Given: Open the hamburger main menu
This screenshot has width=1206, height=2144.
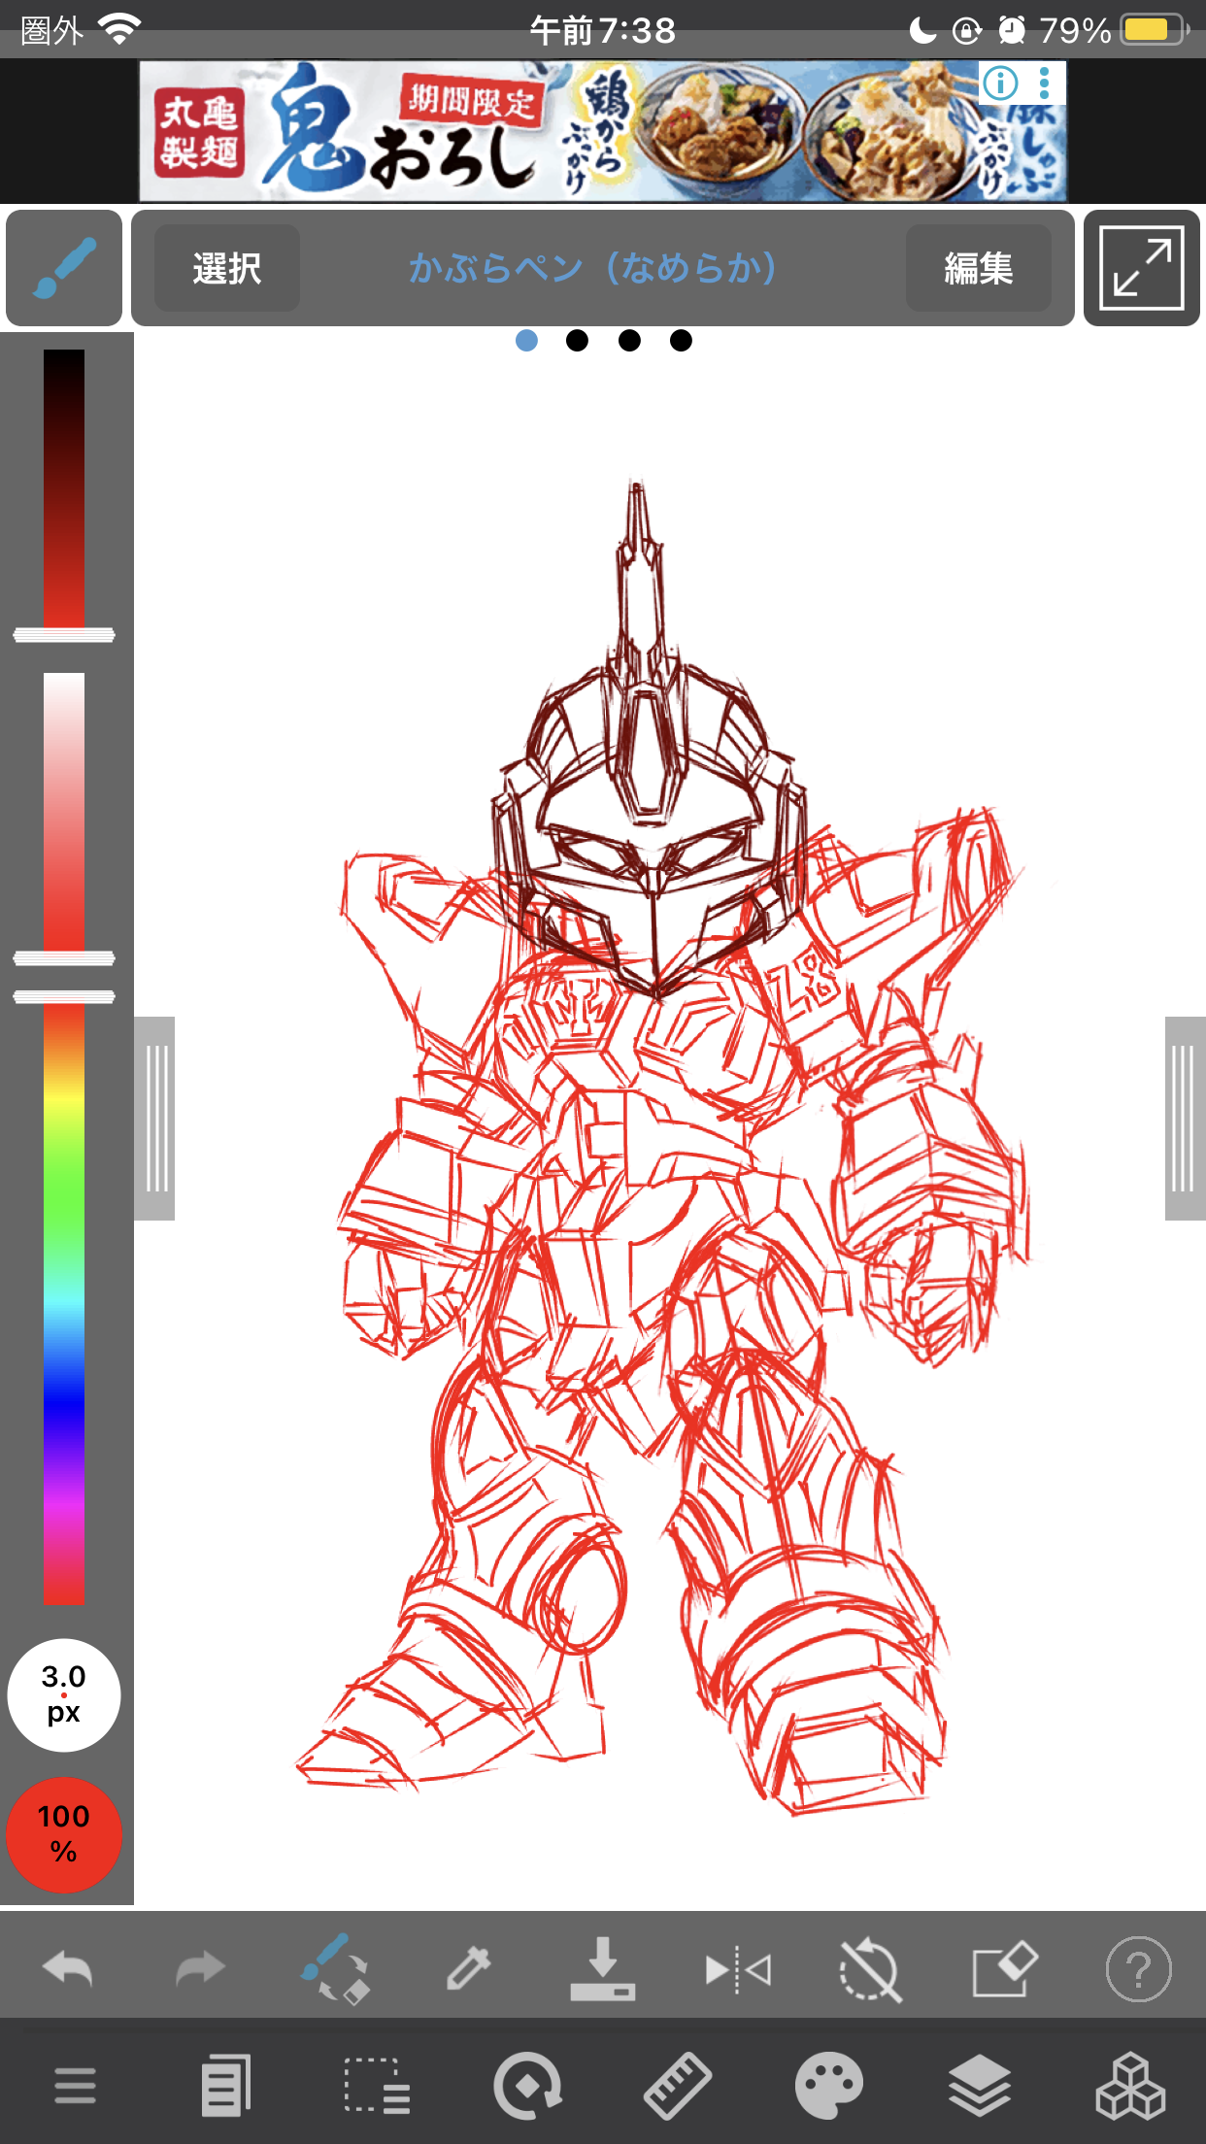Looking at the screenshot, I should 75,2085.
